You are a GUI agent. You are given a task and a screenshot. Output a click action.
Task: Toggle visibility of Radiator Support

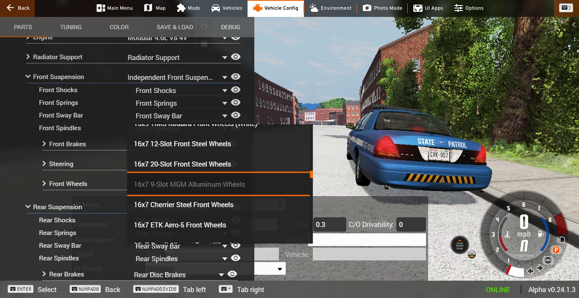(x=236, y=57)
